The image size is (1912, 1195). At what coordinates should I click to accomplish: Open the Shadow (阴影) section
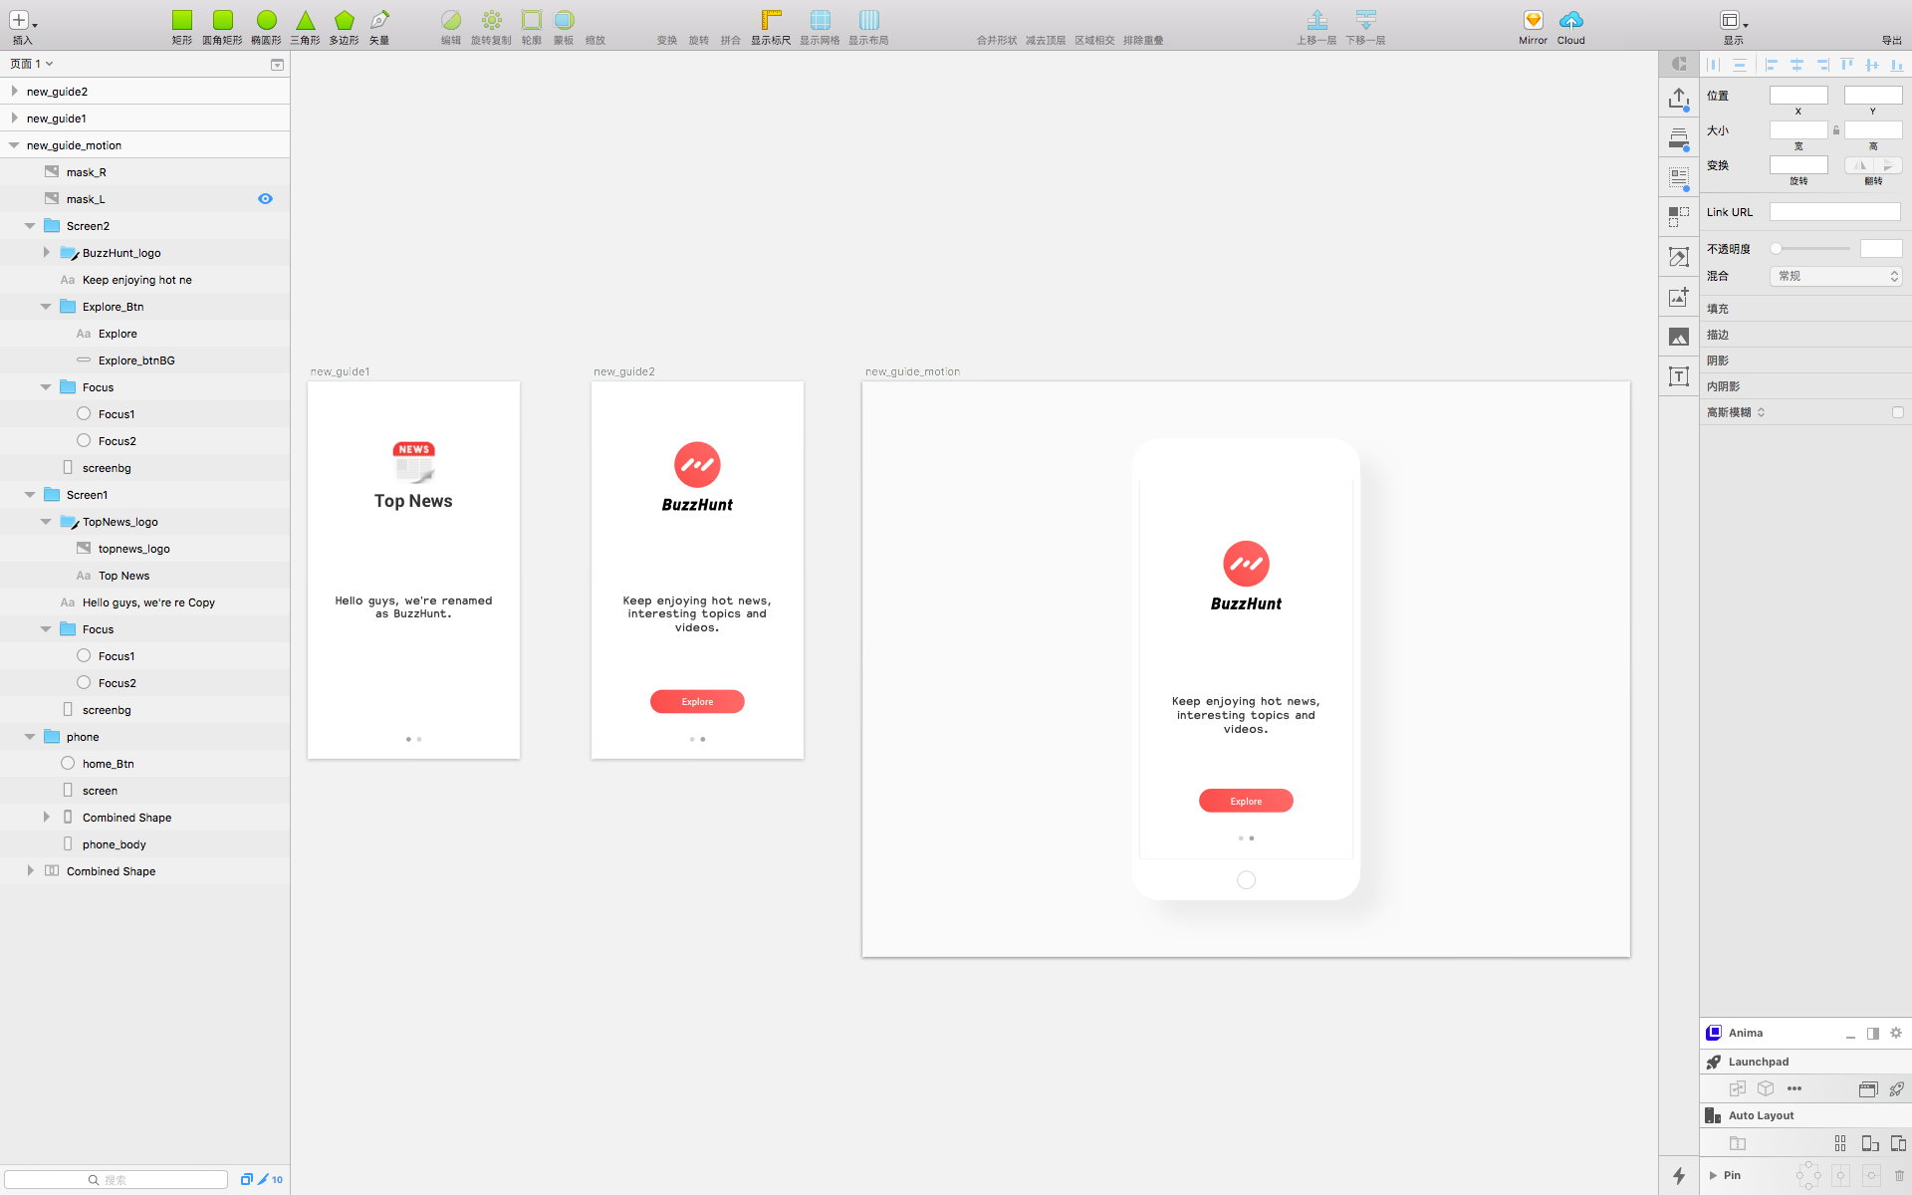click(1804, 360)
